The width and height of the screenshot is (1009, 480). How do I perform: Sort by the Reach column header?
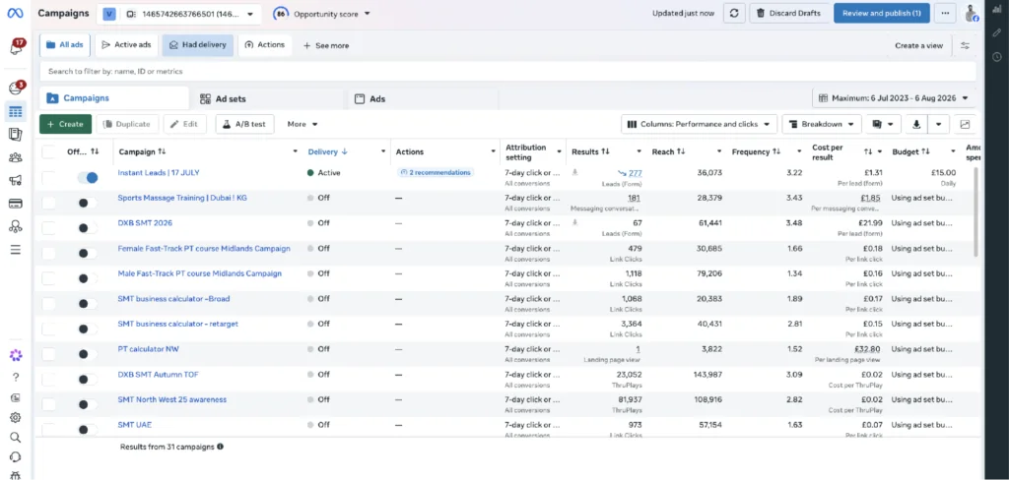669,152
